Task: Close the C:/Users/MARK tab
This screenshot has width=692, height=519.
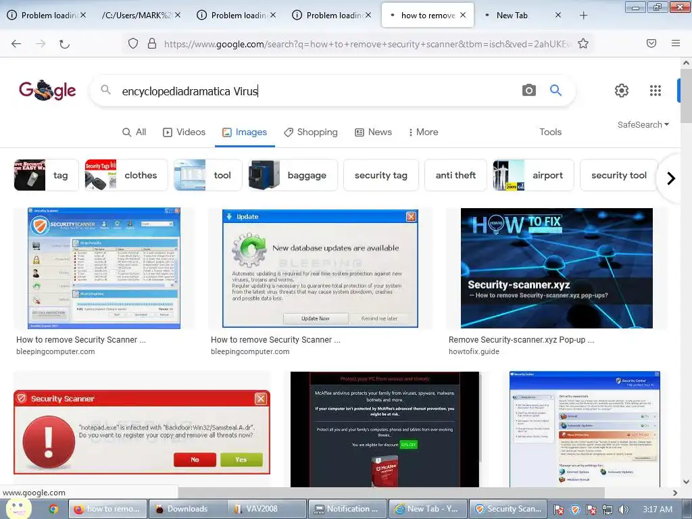Action: click(178, 15)
